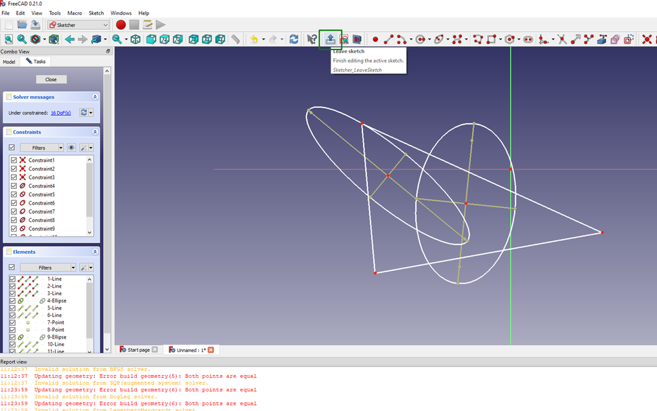Switch to isometric view icon
The width and height of the screenshot is (657, 411).
tap(135, 39)
